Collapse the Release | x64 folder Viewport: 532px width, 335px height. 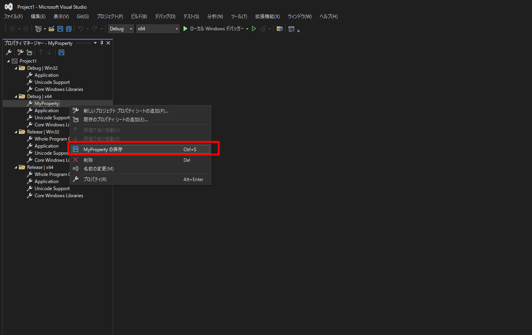[16, 167]
